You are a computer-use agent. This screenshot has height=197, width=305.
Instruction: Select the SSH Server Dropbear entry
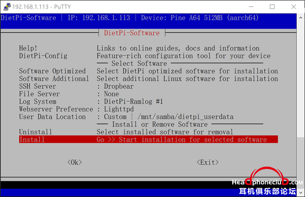coord(148,86)
